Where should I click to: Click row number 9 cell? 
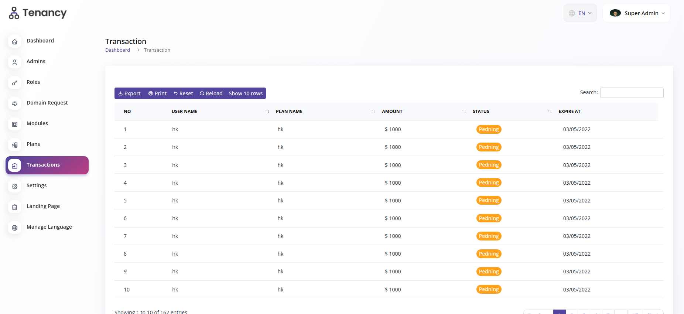(x=125, y=272)
